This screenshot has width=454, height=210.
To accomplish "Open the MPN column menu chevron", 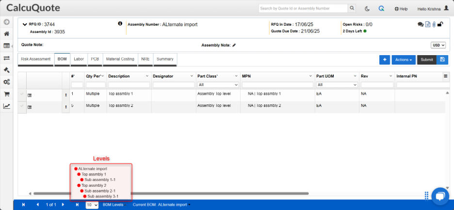I will pyautogui.click(x=311, y=76).
